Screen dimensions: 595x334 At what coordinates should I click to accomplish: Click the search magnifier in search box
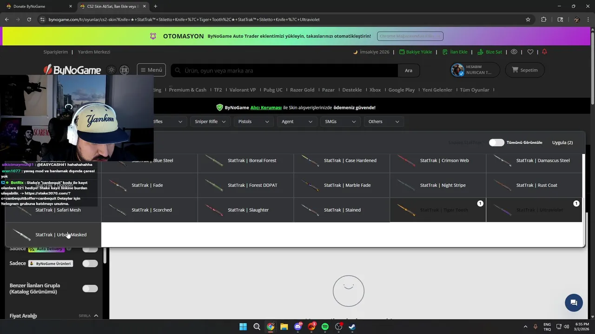point(178,71)
